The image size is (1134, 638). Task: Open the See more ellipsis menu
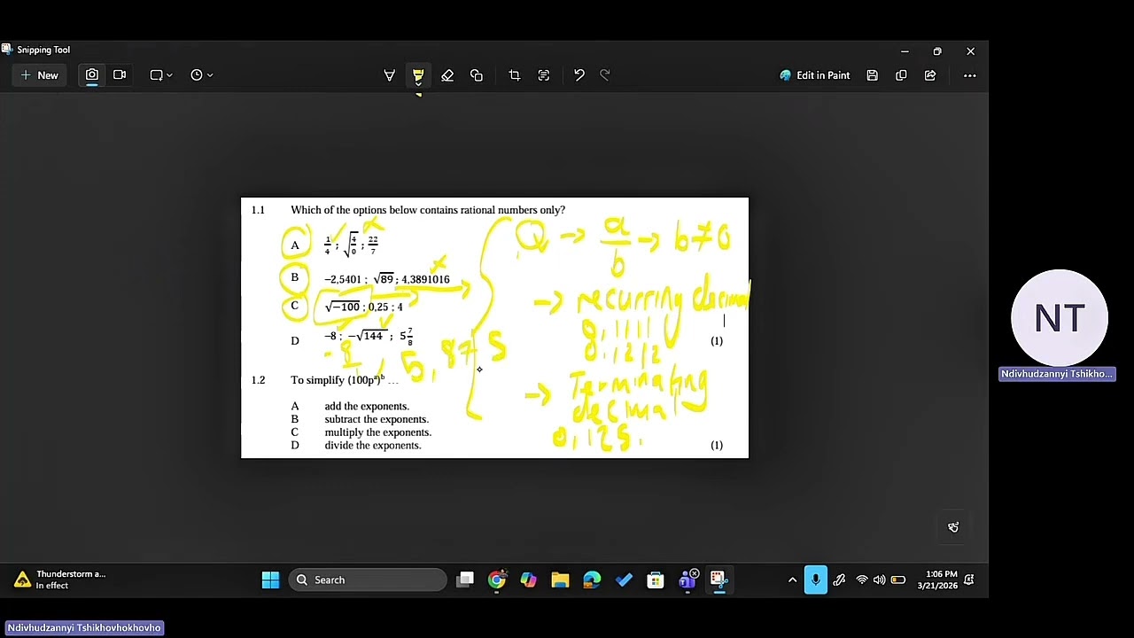tap(970, 75)
